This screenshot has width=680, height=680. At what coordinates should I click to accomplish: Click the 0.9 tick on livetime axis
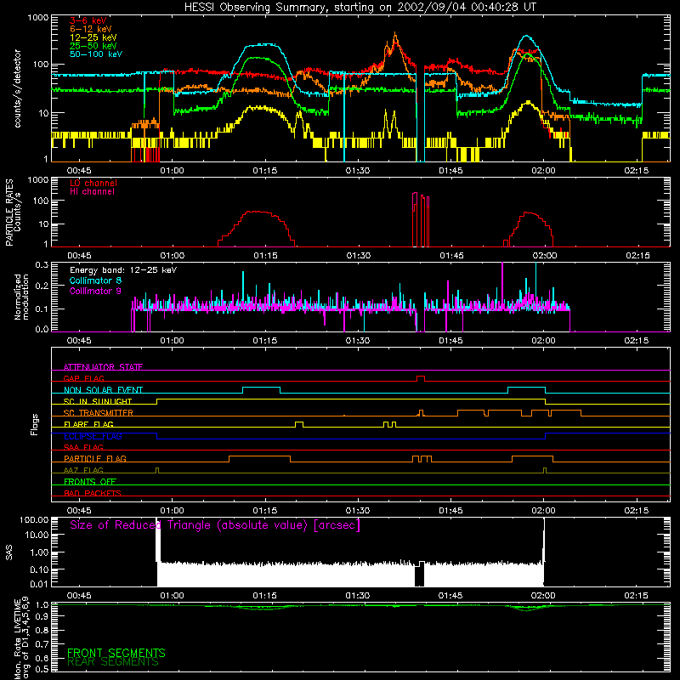(x=42, y=615)
